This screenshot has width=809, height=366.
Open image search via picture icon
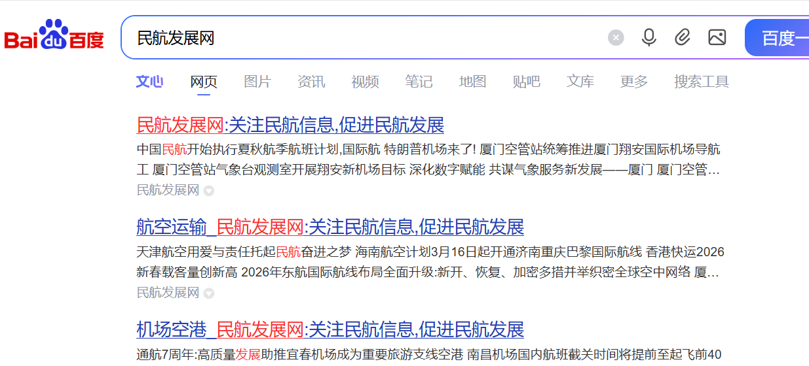coord(717,37)
